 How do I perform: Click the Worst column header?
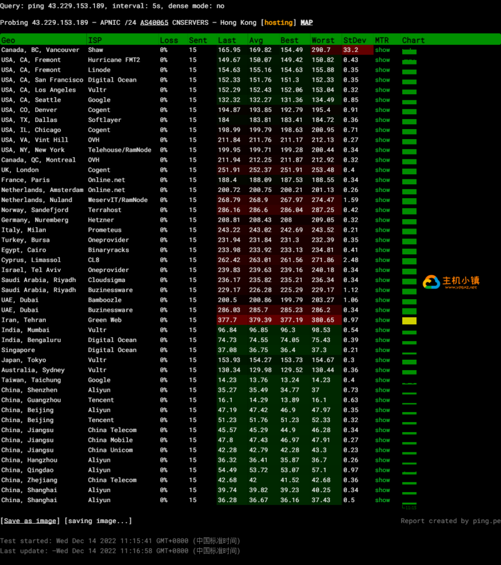click(x=323, y=40)
